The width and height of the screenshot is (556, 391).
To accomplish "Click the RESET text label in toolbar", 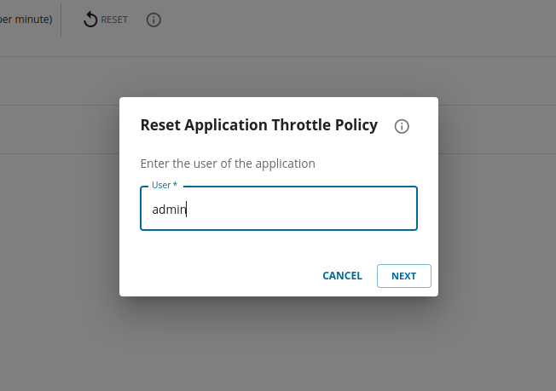I will [x=114, y=20].
